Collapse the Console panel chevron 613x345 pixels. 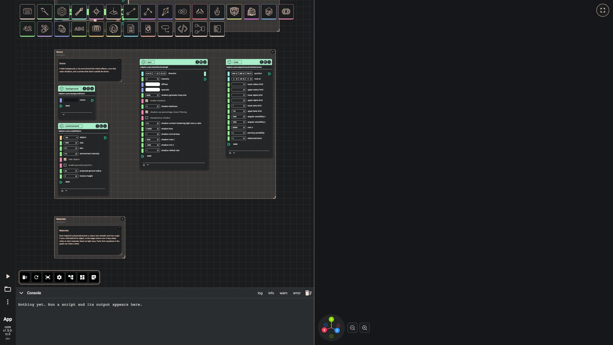coord(21,293)
